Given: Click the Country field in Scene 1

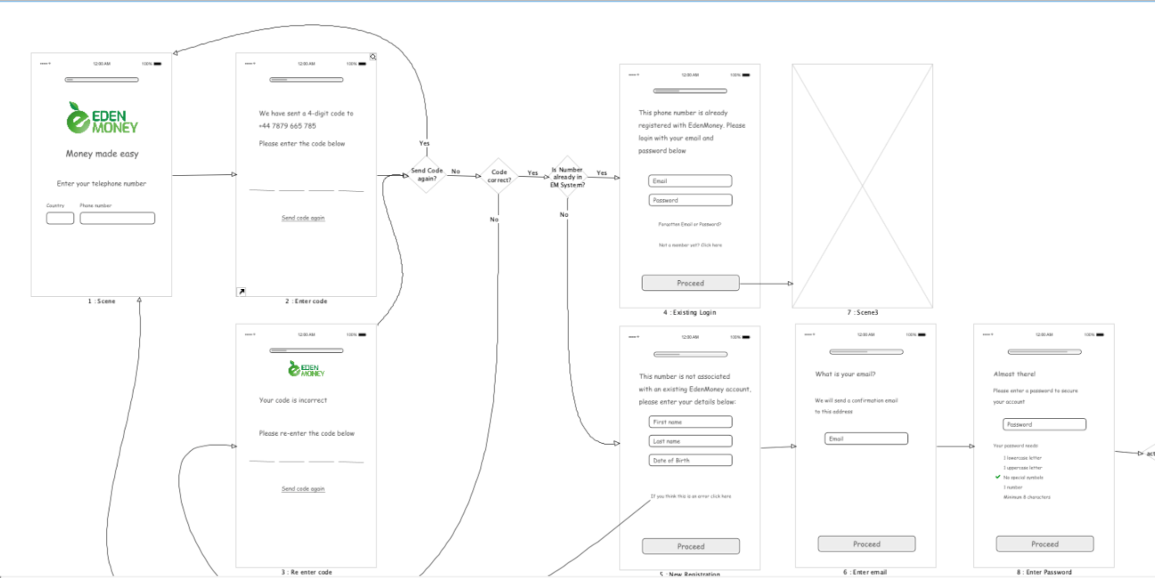Looking at the screenshot, I should click(x=61, y=218).
